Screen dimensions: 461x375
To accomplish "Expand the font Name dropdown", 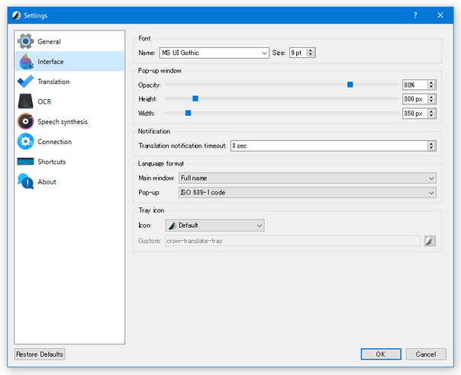I will pyautogui.click(x=214, y=53).
